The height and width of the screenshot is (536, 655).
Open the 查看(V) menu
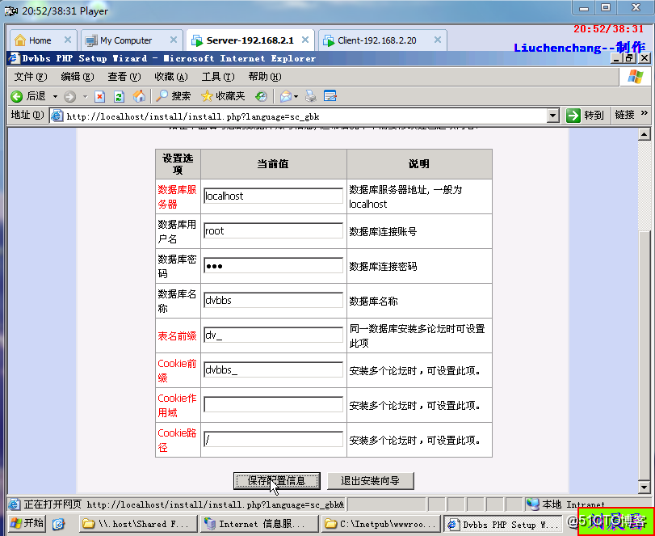(x=124, y=77)
